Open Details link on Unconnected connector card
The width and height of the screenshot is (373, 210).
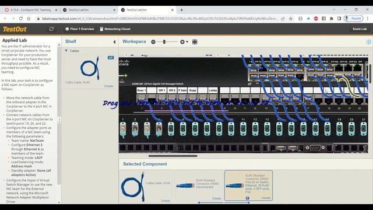click(x=216, y=198)
